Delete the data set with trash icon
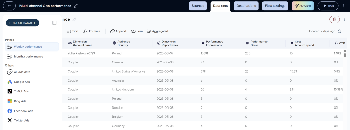This screenshot has height=130, width=350. click(x=335, y=19)
